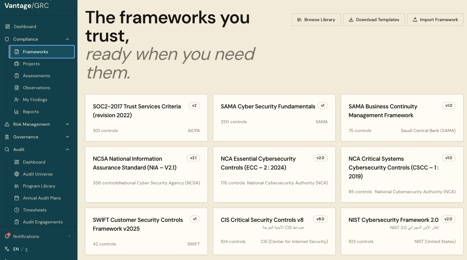This screenshot has width=467, height=260.
Task: Click the Vantage/GRC logo
Action: click(x=27, y=5)
